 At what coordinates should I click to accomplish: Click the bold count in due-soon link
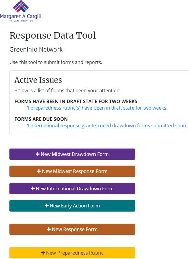click(x=28, y=126)
